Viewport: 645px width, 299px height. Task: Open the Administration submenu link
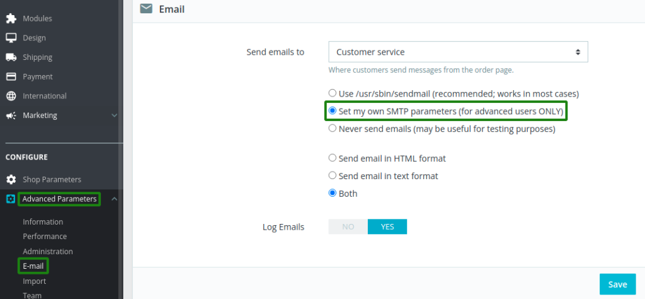click(48, 251)
